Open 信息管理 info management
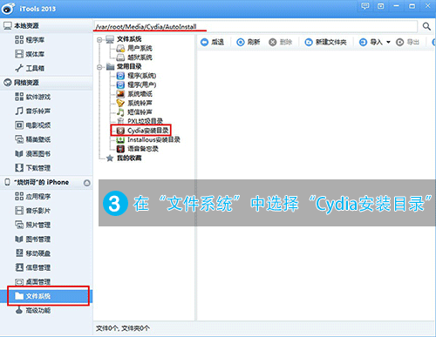This screenshot has width=436, height=337. point(33,267)
